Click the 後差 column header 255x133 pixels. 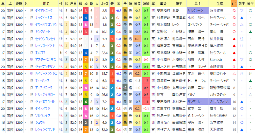[x=137, y=4]
